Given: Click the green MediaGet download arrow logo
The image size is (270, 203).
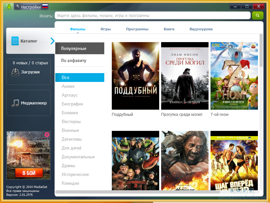Looking at the screenshot, I should point(9,7).
